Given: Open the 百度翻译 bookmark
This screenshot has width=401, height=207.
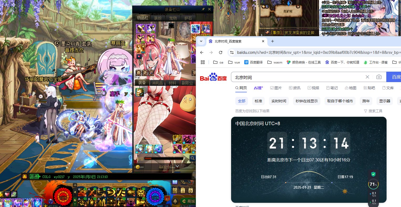Looking at the screenshot, I should coord(253,62).
